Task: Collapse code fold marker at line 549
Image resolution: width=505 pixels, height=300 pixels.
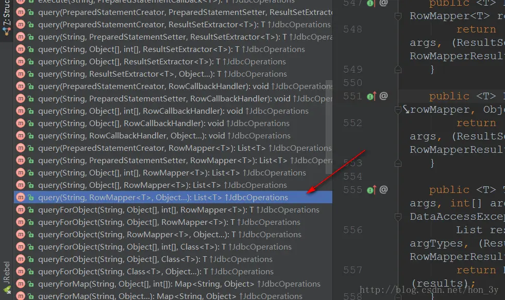Action: coord(398,69)
